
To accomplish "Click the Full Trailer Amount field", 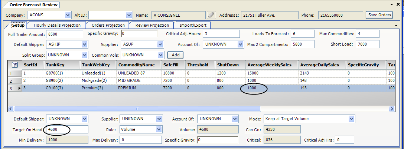I will [x=64, y=34].
